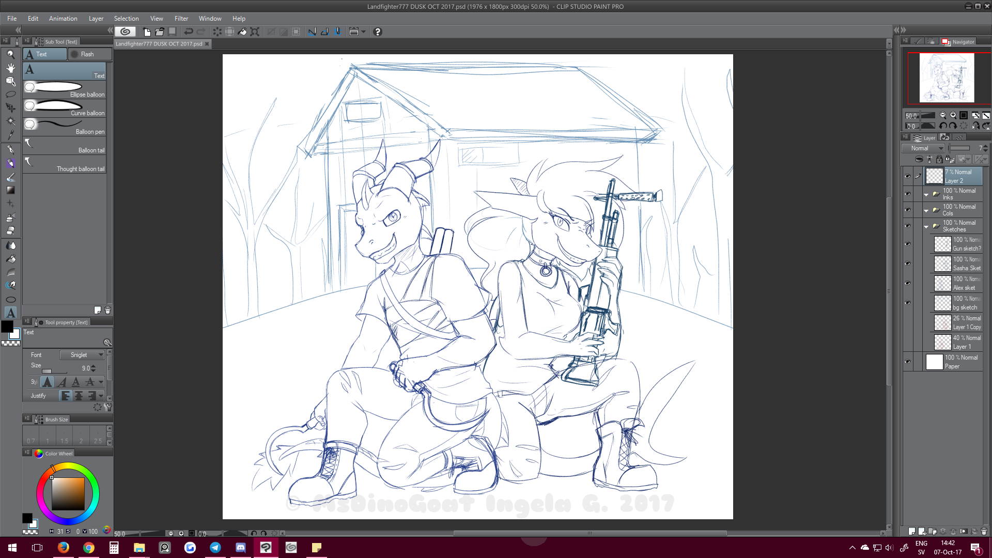992x558 pixels.
Task: Open Firefox from the Windows taskbar
Action: tap(63, 548)
